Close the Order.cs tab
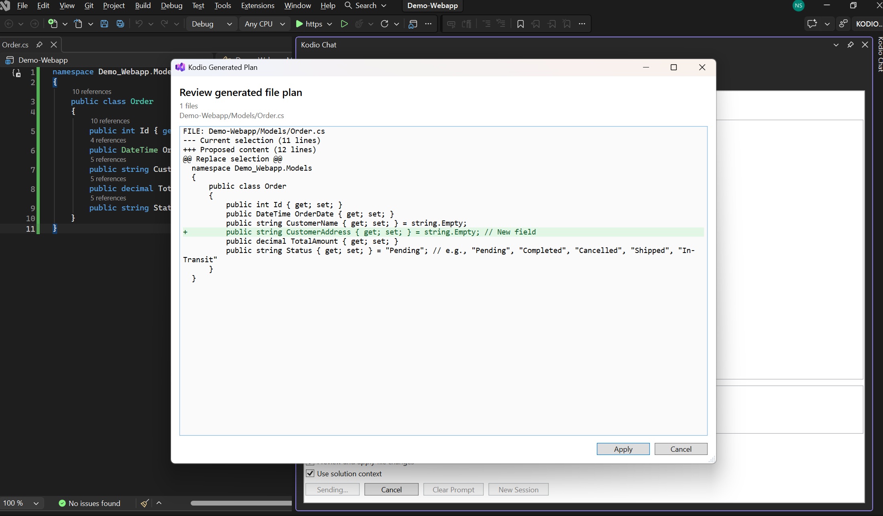The width and height of the screenshot is (883, 516). pyautogui.click(x=54, y=45)
